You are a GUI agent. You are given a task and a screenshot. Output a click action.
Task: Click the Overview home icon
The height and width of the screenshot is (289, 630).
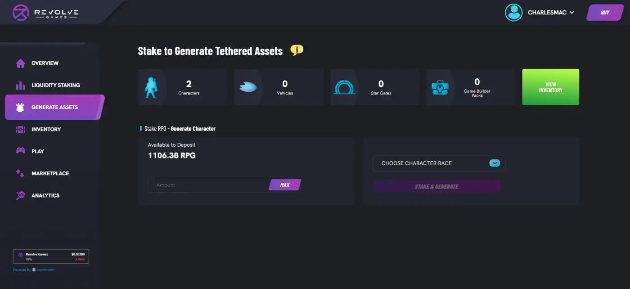tap(20, 63)
